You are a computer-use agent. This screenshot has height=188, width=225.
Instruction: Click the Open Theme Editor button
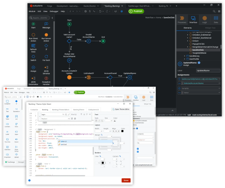click(121, 109)
